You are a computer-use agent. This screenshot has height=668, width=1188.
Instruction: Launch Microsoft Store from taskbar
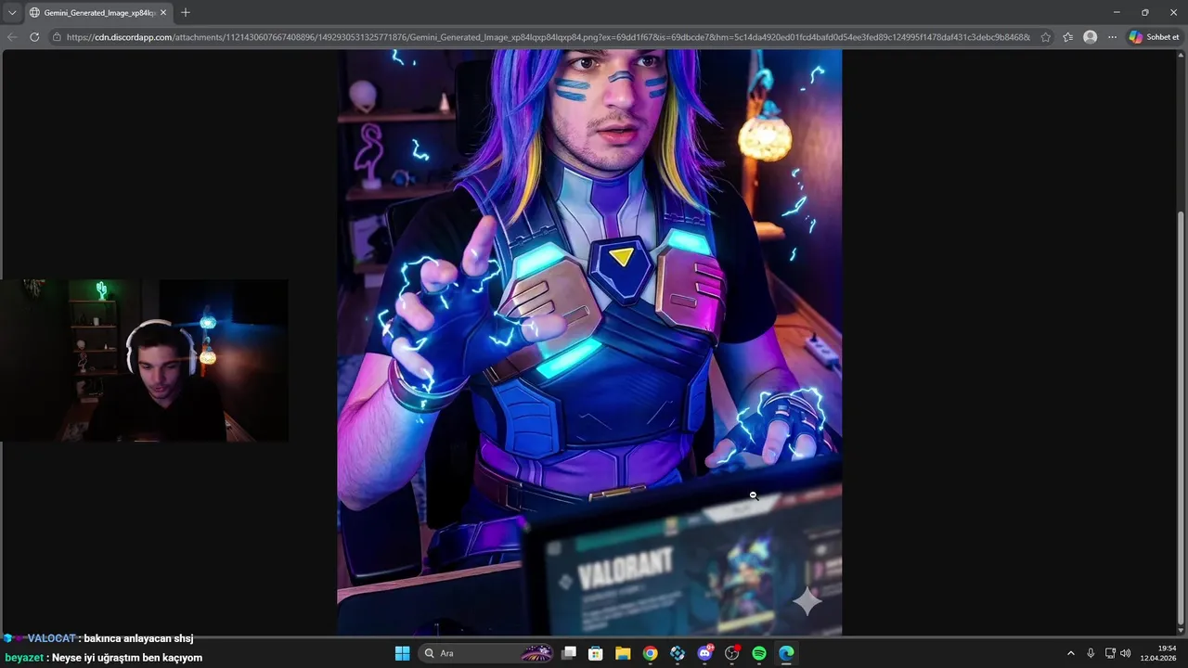click(596, 653)
